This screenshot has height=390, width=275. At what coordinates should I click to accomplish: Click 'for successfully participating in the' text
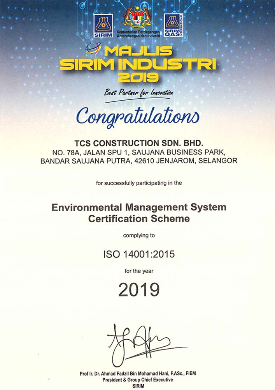(x=139, y=183)
